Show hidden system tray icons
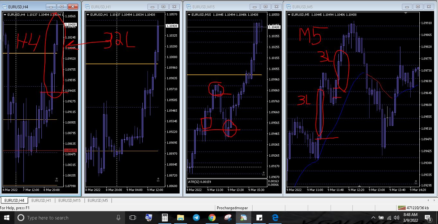Screen dimensions: 438x224 (x=373, y=218)
